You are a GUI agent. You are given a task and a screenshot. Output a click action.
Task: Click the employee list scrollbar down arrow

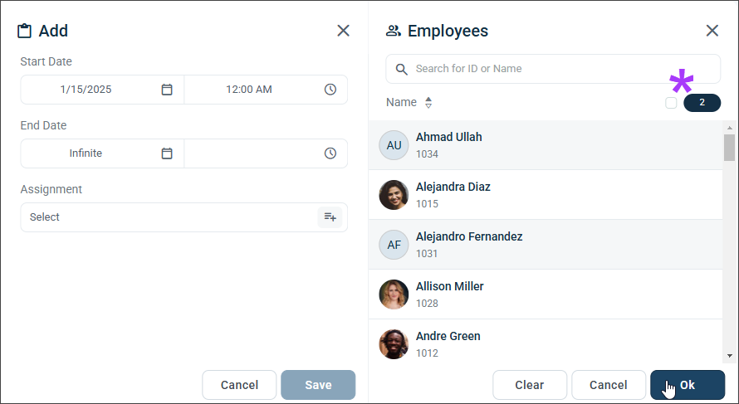click(x=730, y=356)
